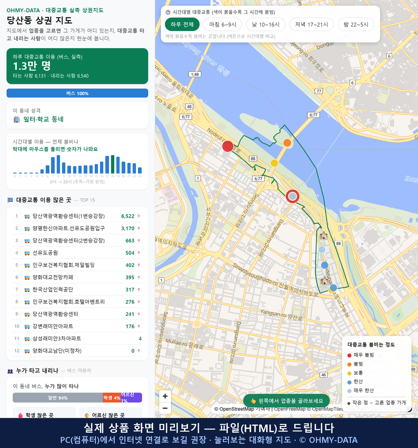Screen dimensions: 418x448
Task: Click the icon before 대중교통 이용 많은 곳
Action: (10, 200)
